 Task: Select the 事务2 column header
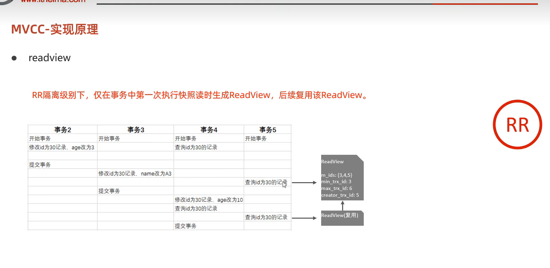(x=63, y=130)
